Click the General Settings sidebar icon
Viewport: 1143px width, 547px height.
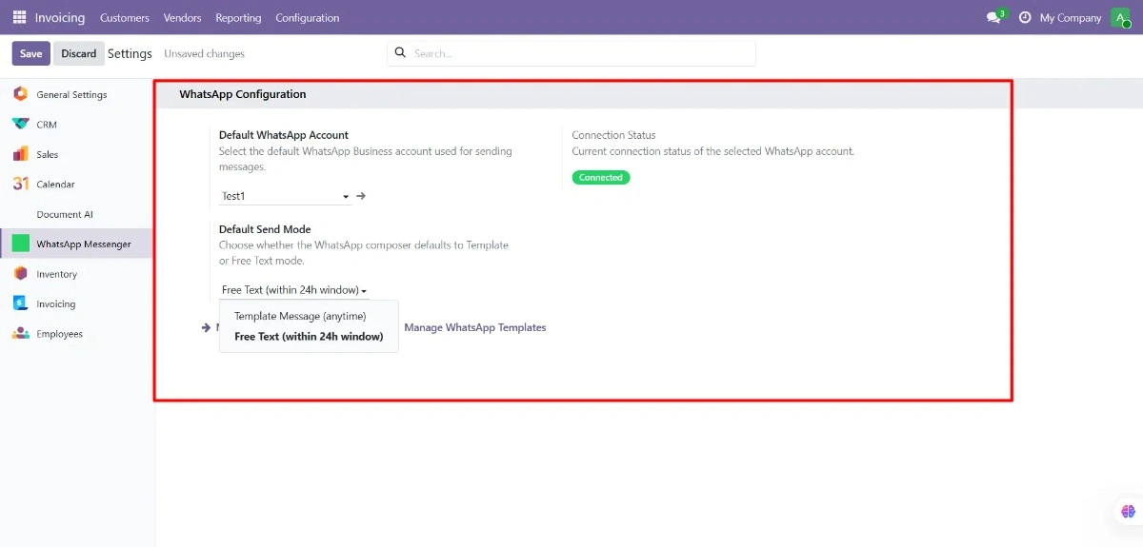pos(20,94)
